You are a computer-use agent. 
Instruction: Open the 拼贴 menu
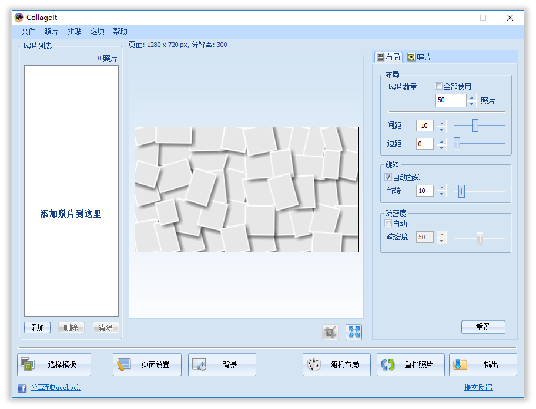coord(75,31)
